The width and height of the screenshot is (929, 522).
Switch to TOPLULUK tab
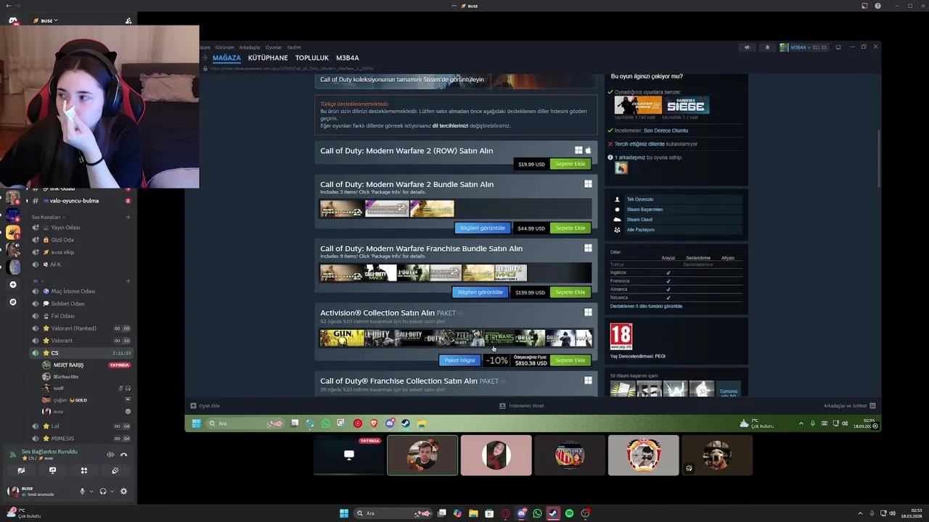coord(312,58)
